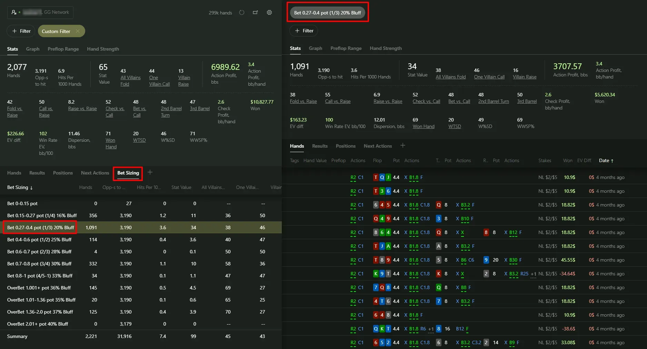Add a new tab next to Bet Sizing
This screenshot has width=647, height=349.
pos(150,172)
